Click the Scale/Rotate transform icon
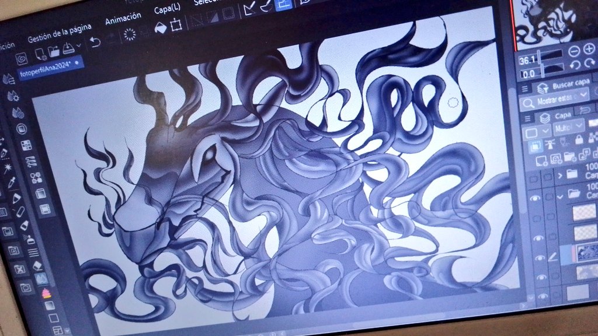Viewport: 598px width, 336px height. [176, 24]
